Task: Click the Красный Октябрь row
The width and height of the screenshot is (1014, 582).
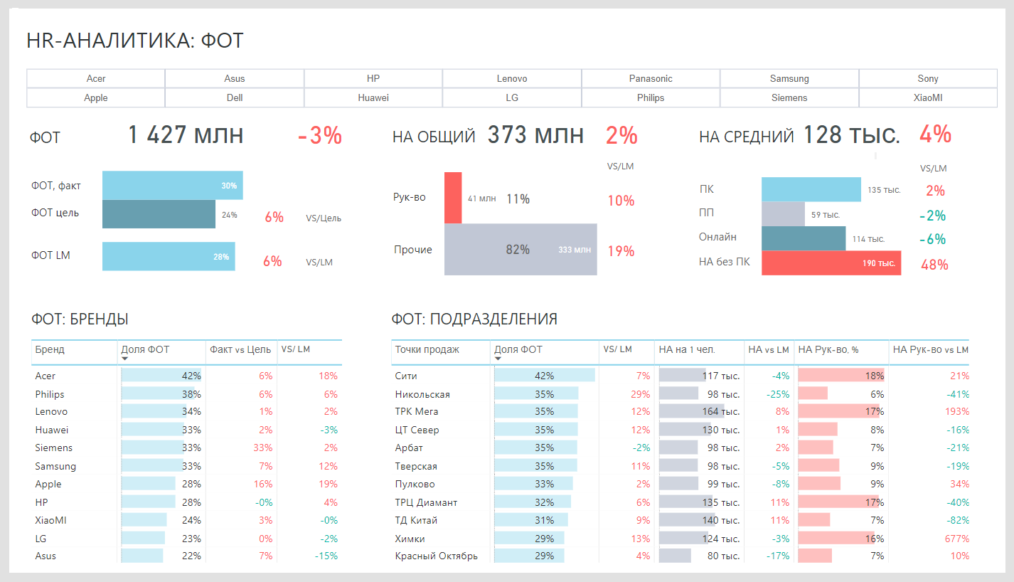Action: 681,556
